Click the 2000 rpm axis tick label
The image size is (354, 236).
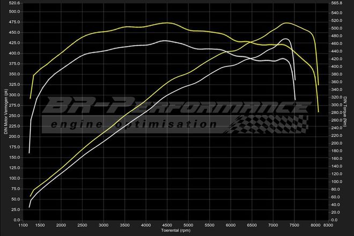[61, 226]
